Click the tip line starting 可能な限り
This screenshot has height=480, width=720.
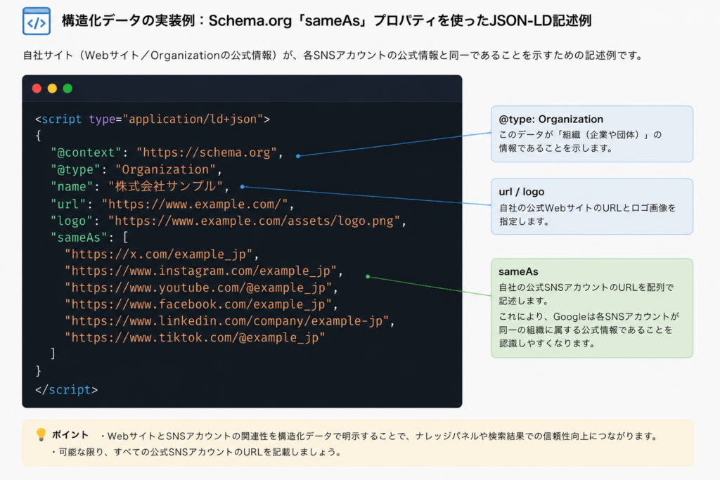(197, 452)
